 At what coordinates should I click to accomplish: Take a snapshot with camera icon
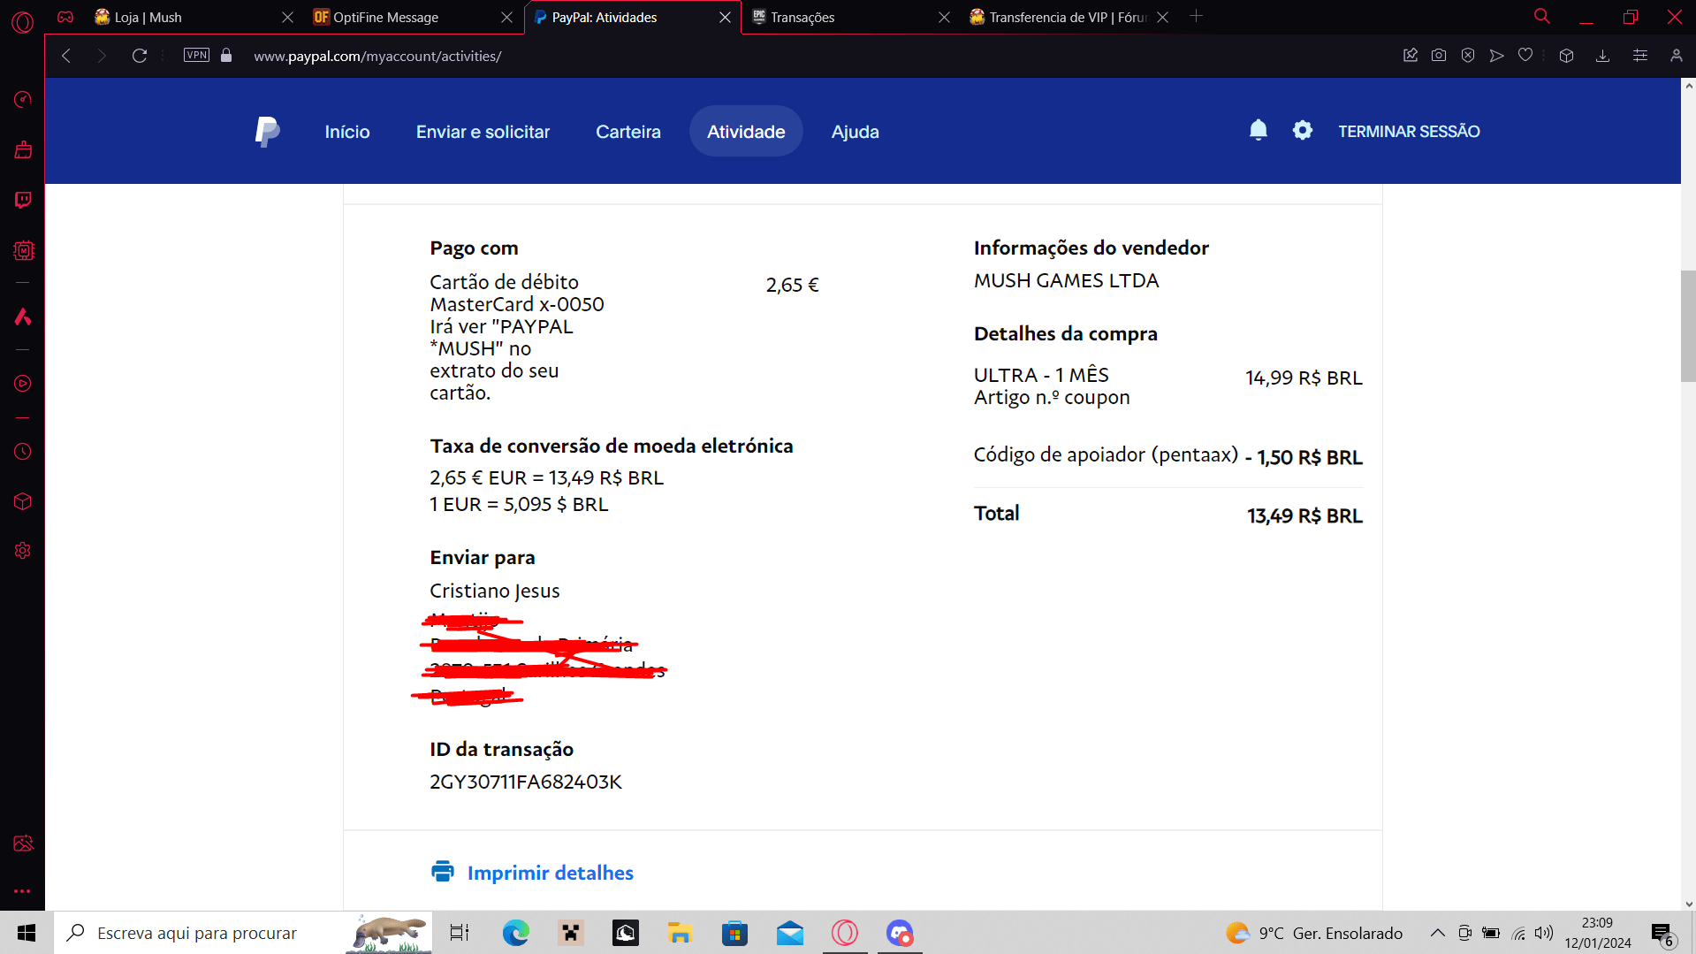pos(1439,56)
